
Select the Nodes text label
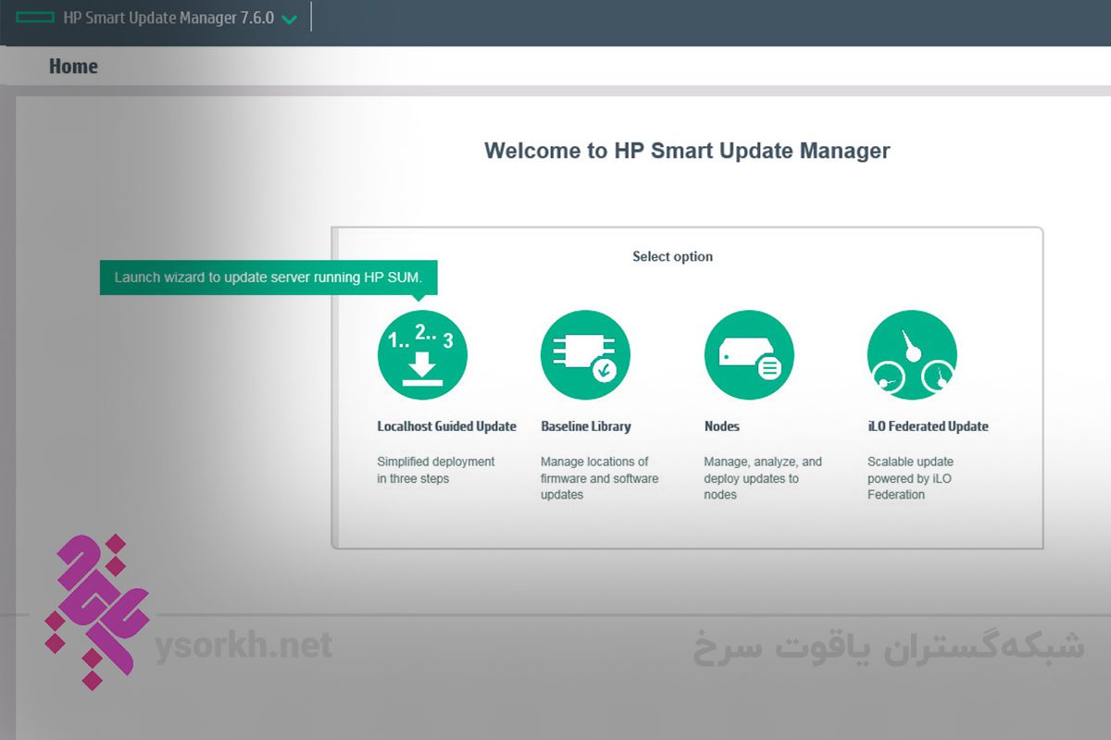721,426
